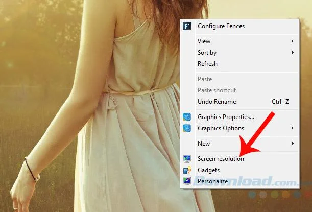The image size is (312, 212).
Task: Click the monitor icon for Screen resolution
Action: (187, 159)
